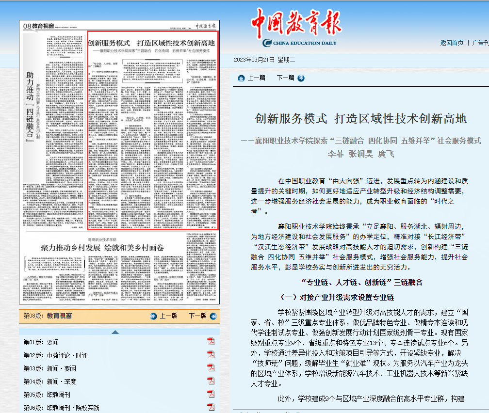Open the 助力推动“四链融合” article on the page image
Screen dimensions: 489x413
tap(54, 131)
